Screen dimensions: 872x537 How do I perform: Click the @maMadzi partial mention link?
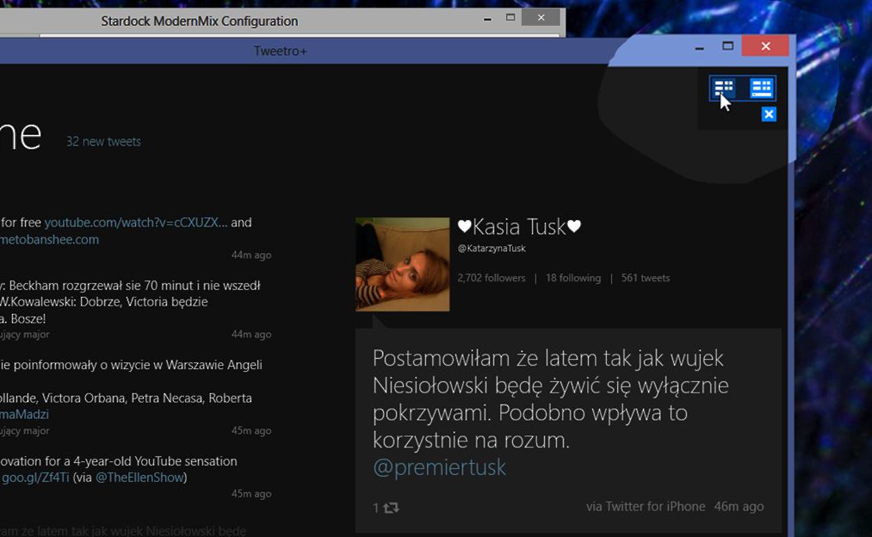(24, 414)
